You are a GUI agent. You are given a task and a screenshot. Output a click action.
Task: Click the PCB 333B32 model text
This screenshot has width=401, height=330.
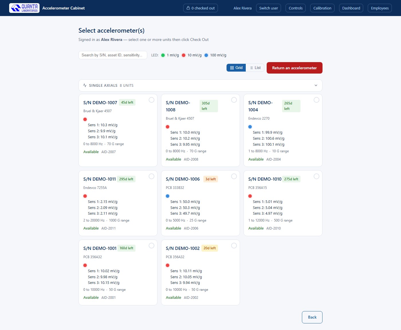175,188
